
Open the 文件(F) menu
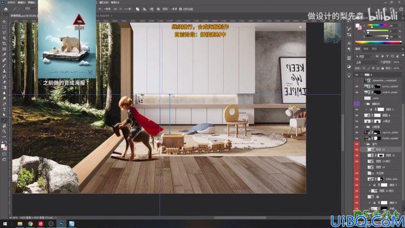11,2
